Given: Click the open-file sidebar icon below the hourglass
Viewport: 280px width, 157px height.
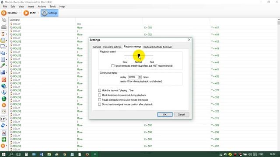Looking at the screenshot, I should point(3,40).
